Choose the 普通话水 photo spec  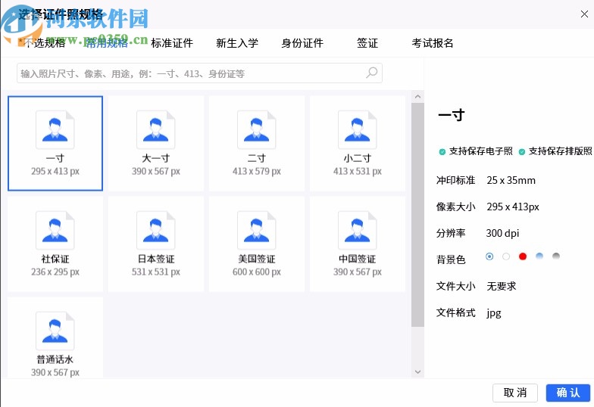coord(55,337)
